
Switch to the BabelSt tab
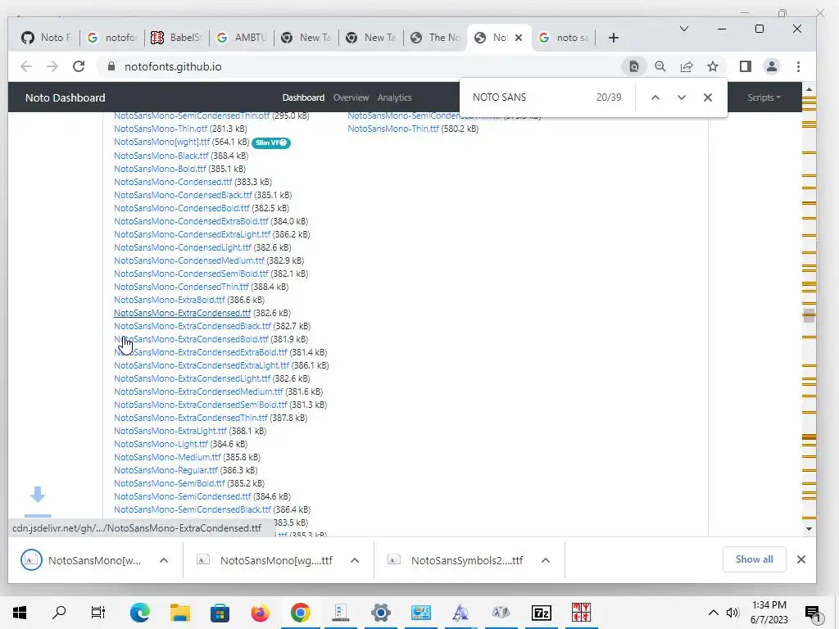(177, 38)
